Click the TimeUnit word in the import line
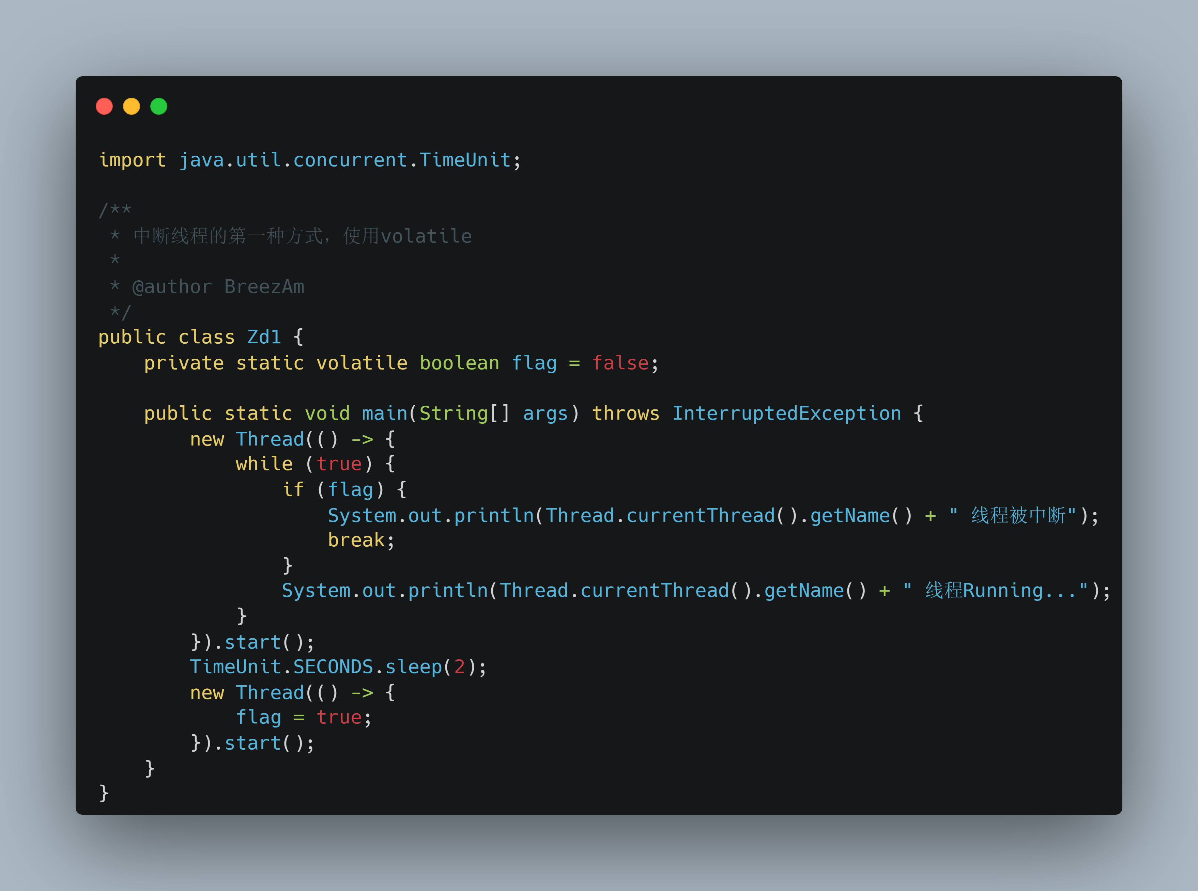This screenshot has width=1198, height=891. tap(465, 160)
